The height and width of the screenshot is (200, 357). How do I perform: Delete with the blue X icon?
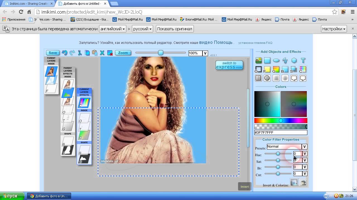pos(102,53)
